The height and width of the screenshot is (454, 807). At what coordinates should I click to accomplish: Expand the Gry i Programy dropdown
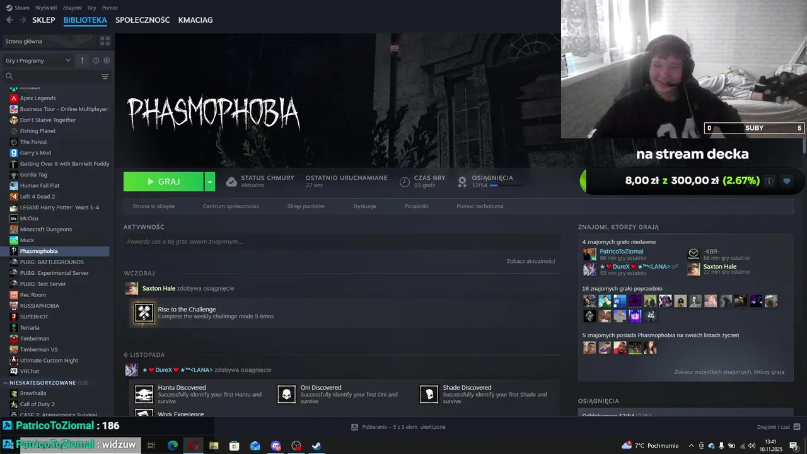[38, 61]
